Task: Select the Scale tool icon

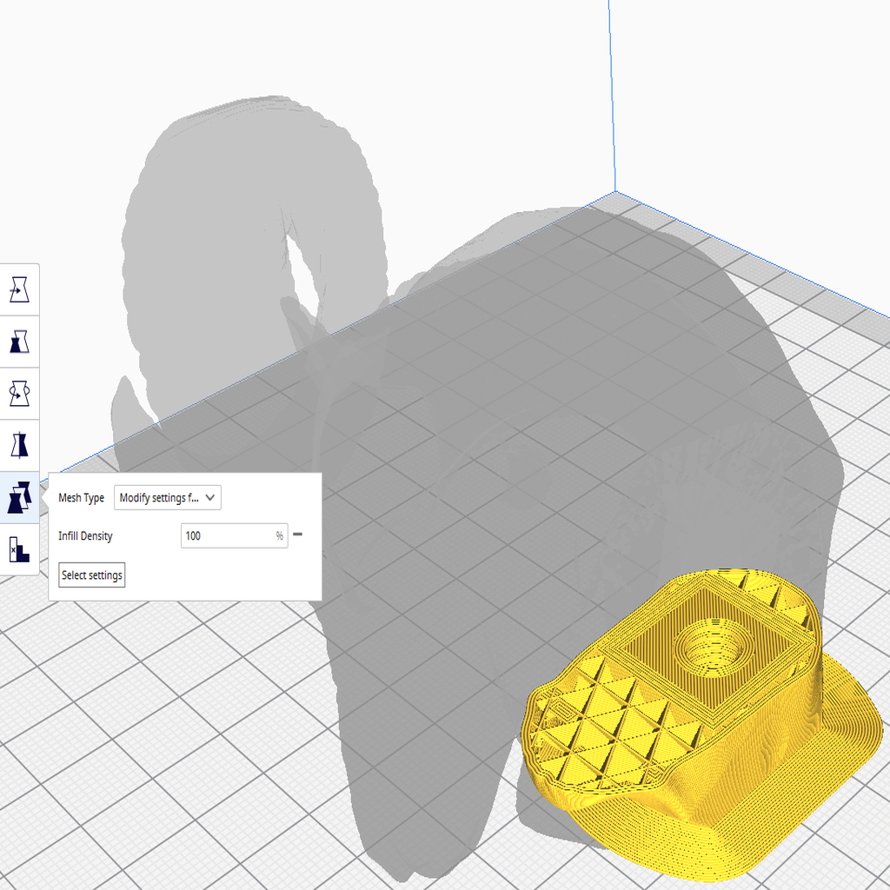Action: [19, 342]
